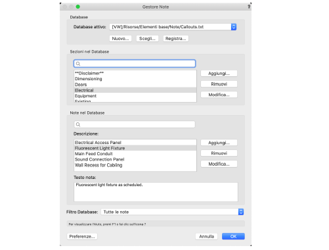Select the Main Feed Conduit note
The height and width of the screenshot is (250, 329).
(x=135, y=154)
